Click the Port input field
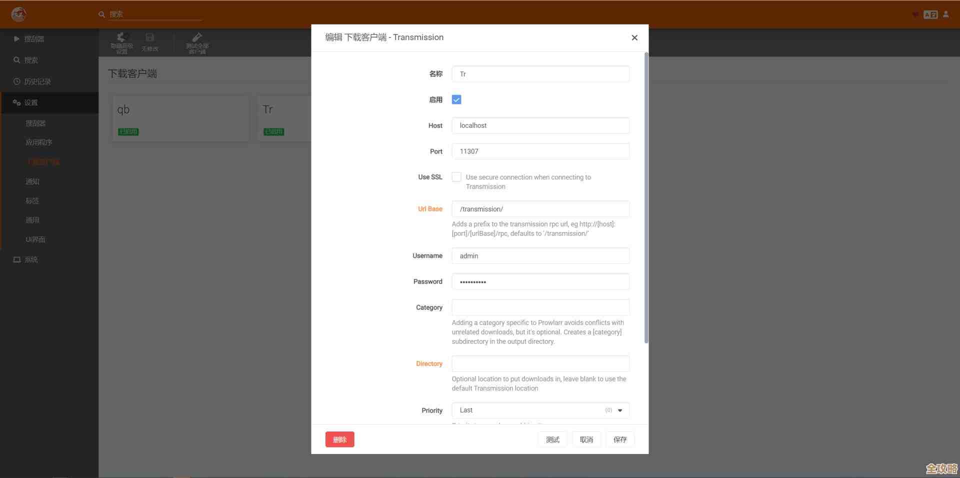960x478 pixels. (540, 151)
